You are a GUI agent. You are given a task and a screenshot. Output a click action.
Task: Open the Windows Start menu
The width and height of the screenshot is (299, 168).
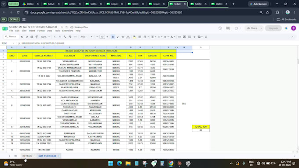coord(111,163)
